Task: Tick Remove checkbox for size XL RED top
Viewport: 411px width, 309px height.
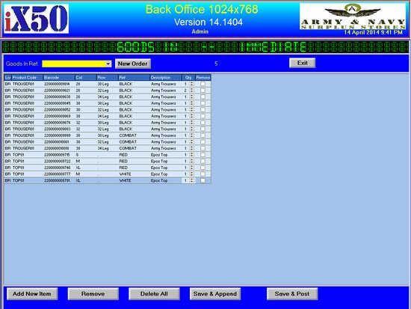Action: point(203,168)
